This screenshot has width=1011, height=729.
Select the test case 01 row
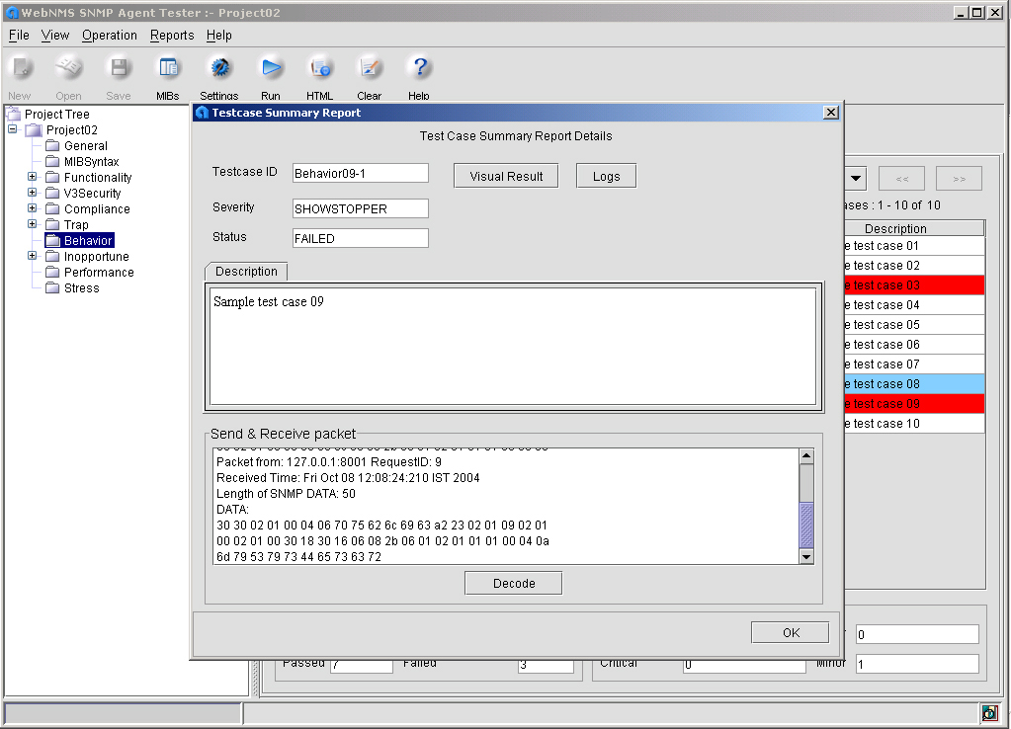click(914, 246)
